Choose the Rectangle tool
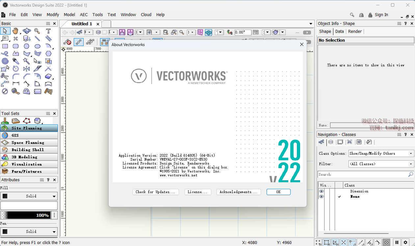 pyautogui.click(x=5, y=46)
